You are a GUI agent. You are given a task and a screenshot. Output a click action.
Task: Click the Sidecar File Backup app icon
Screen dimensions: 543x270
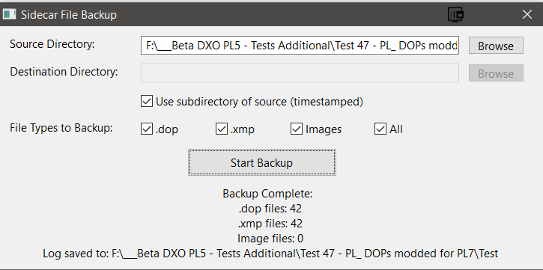pos(9,14)
